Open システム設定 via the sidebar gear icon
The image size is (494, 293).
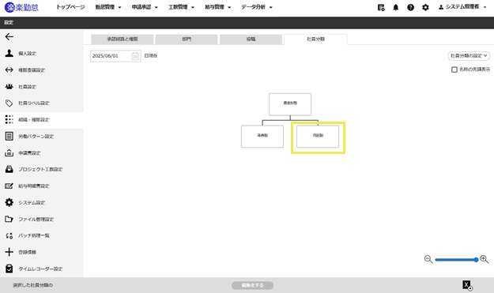(9, 202)
